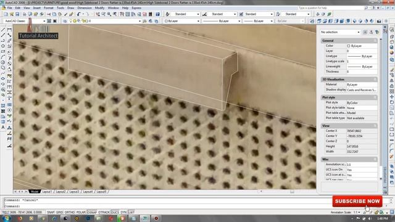Click the Named Views icon in View toolbar
Image resolution: width=395 pixels, height=222 pixels.
pyautogui.click(x=312, y=21)
